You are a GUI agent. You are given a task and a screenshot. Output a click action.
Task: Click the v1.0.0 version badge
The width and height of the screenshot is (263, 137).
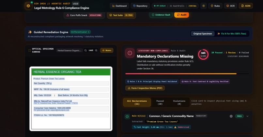coord(75,4)
